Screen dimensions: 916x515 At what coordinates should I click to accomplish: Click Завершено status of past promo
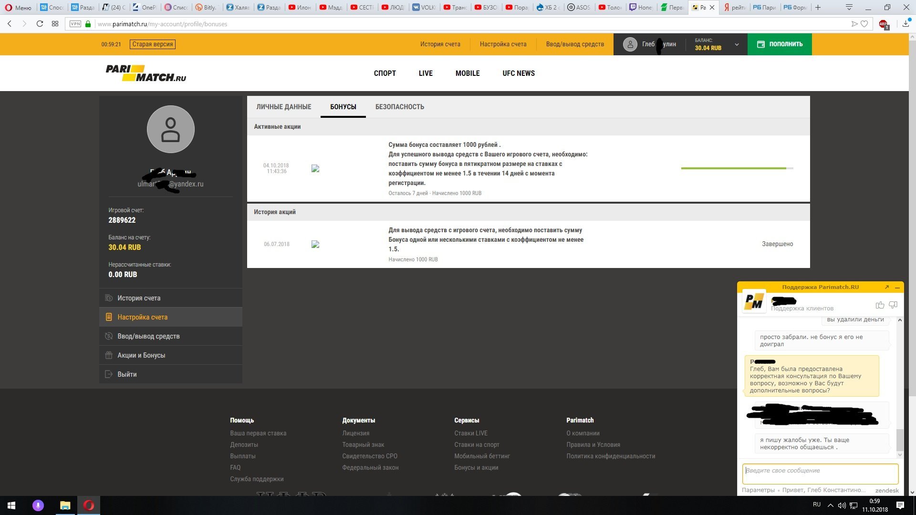777,244
